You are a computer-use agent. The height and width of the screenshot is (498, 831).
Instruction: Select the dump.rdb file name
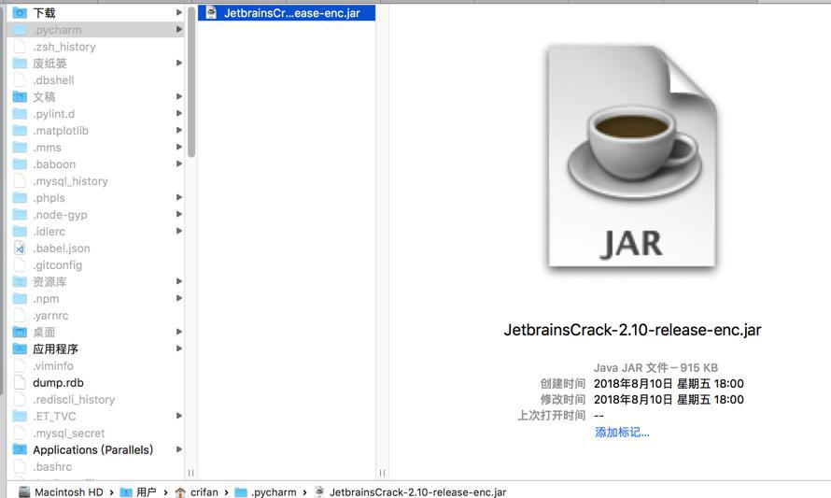click(58, 382)
